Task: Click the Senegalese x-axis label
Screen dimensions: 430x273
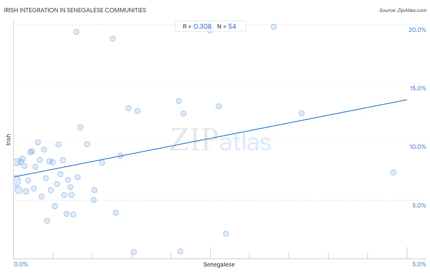Action: [219, 265]
